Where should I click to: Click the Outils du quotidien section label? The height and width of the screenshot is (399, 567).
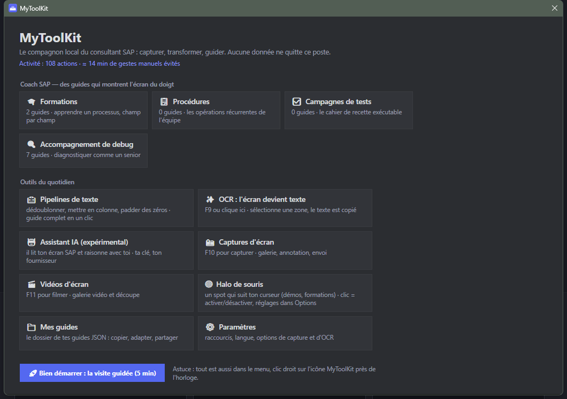click(x=48, y=182)
